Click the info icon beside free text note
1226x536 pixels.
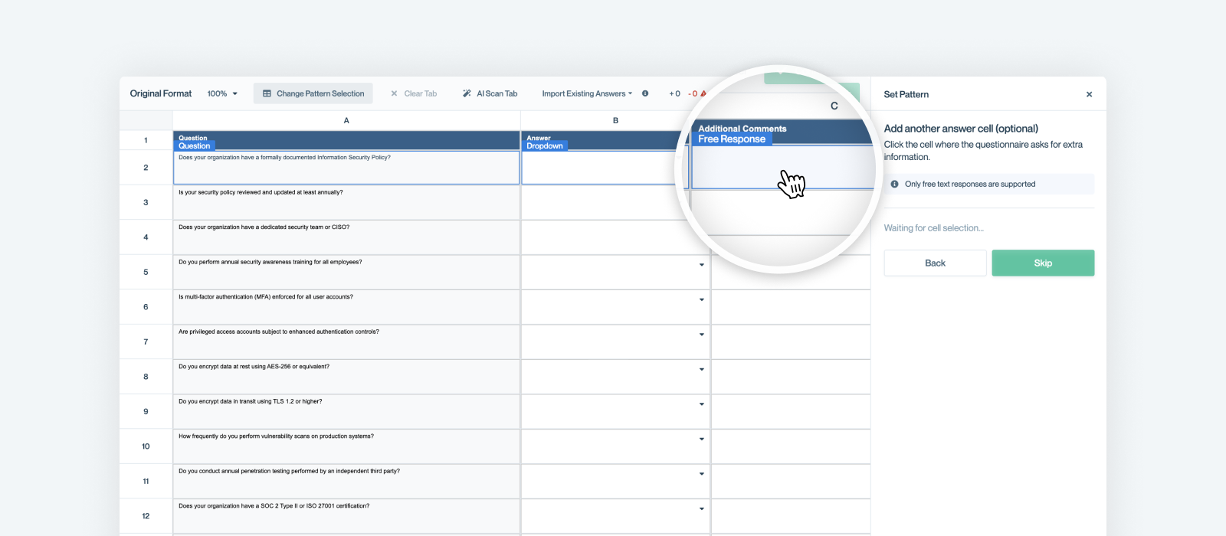(x=894, y=184)
